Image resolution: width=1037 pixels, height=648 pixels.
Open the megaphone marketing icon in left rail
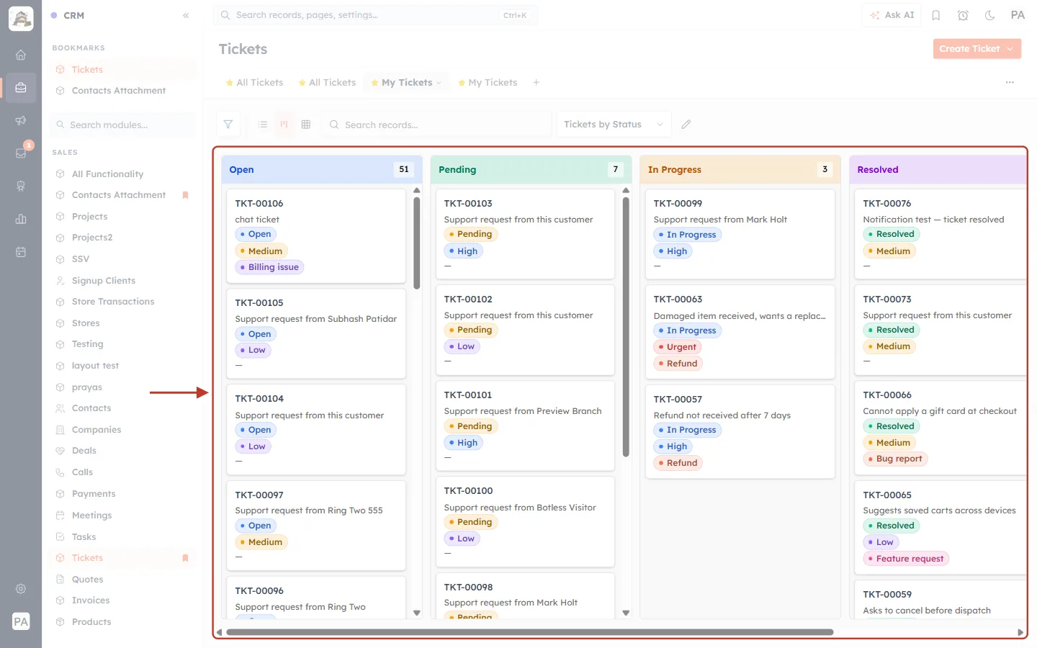pos(21,120)
